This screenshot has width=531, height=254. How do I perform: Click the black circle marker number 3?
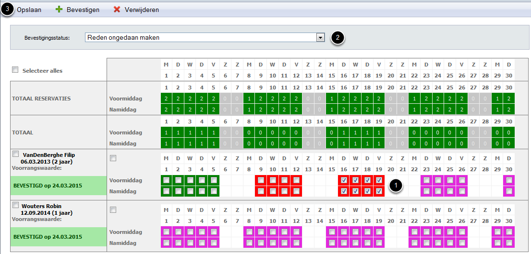click(8, 10)
